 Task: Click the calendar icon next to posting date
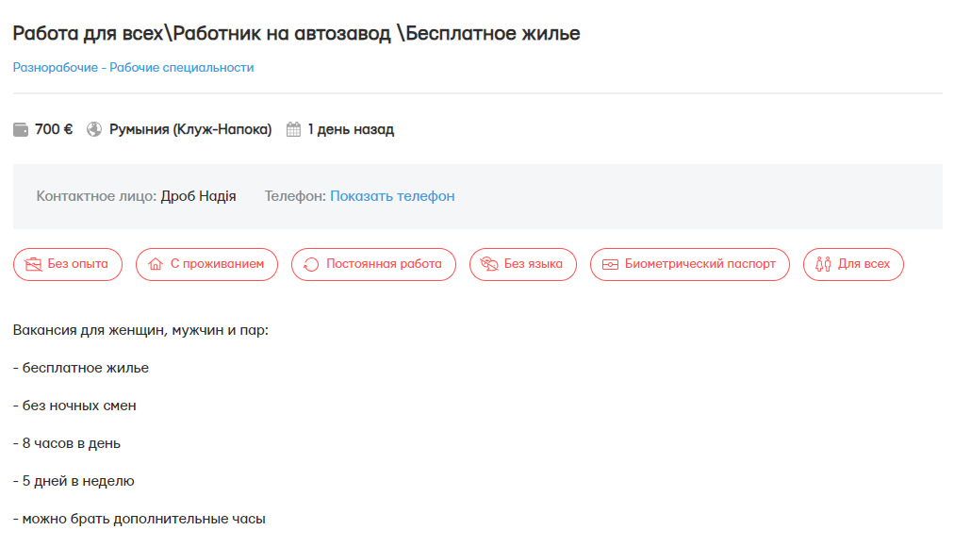point(293,130)
